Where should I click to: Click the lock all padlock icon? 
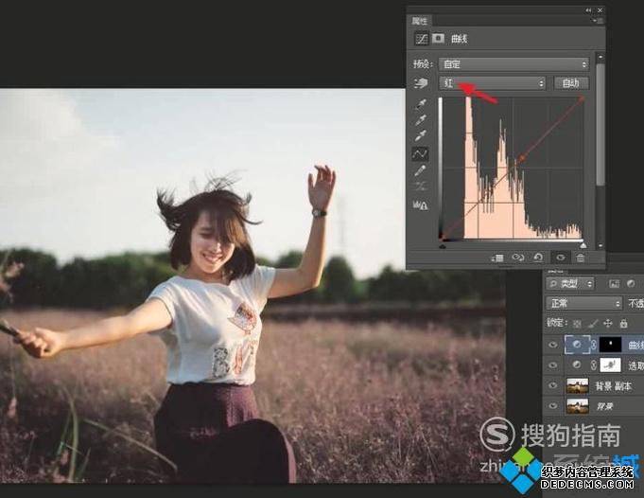tap(623, 324)
